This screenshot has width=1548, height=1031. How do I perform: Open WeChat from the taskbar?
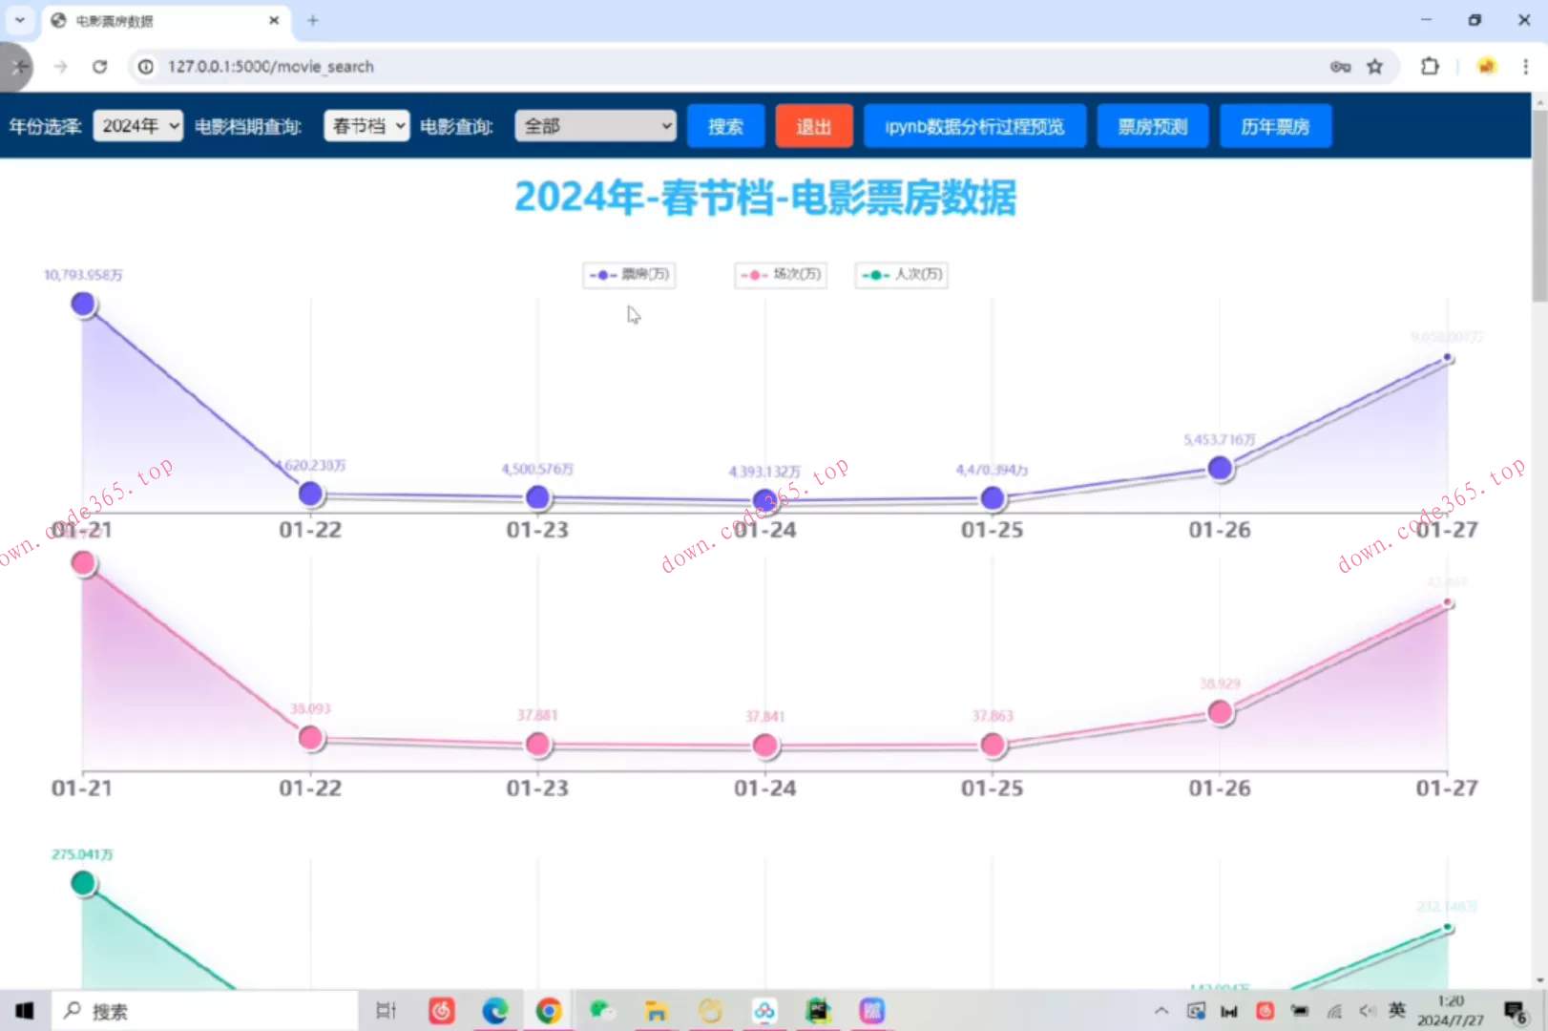(x=601, y=1011)
